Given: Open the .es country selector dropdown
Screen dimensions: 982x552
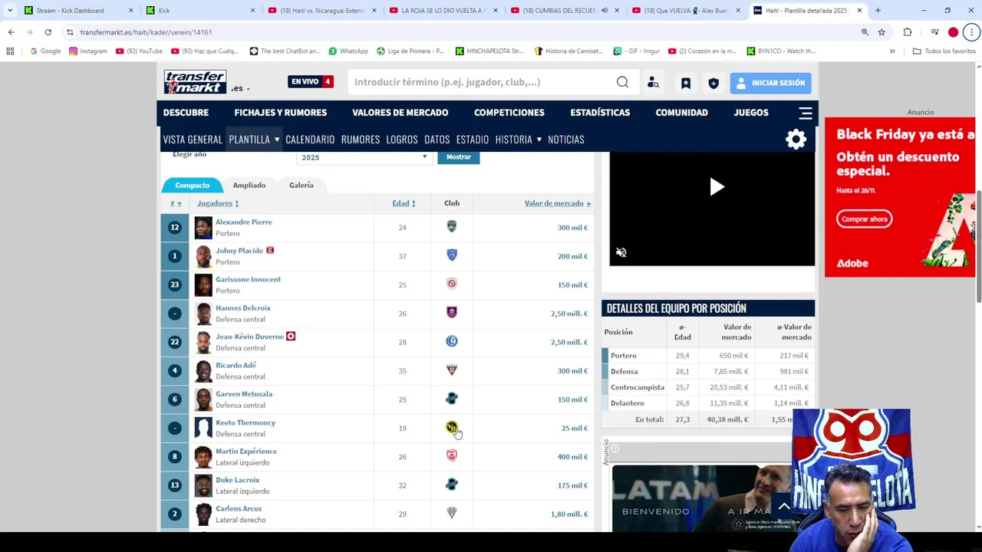Looking at the screenshot, I should tap(240, 88).
